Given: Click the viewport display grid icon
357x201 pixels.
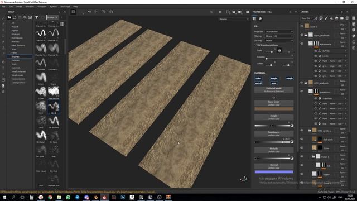Looking at the screenshot, I should click(x=73, y=12).
